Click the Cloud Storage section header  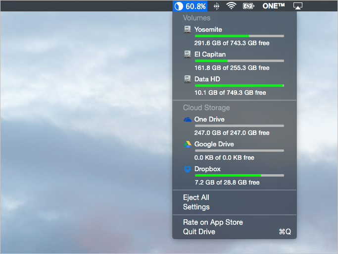pyautogui.click(x=206, y=108)
